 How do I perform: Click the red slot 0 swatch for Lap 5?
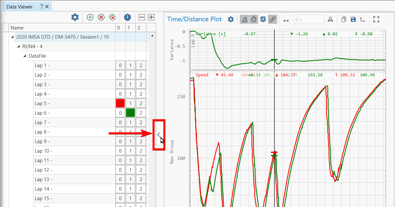click(x=120, y=104)
